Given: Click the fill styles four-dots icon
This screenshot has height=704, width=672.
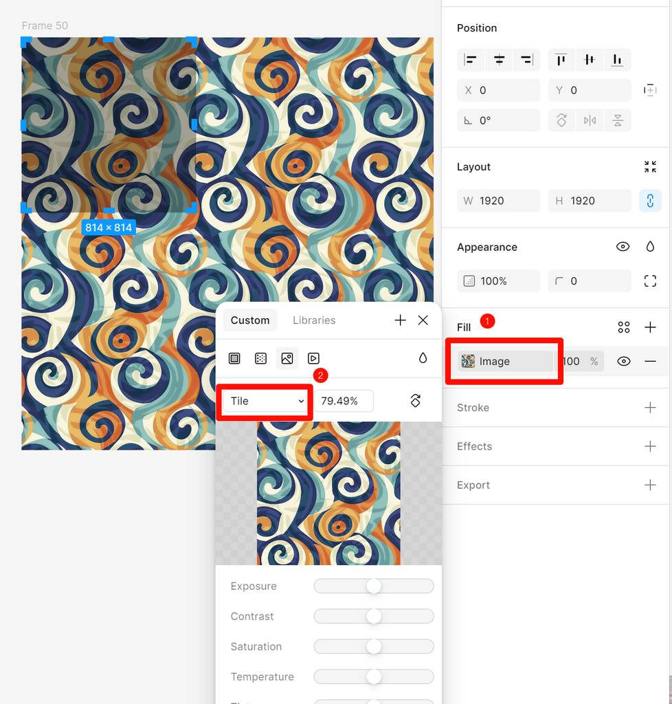Looking at the screenshot, I should (623, 327).
